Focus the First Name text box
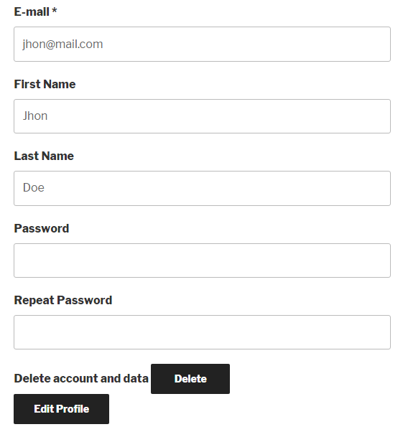403x432 pixels. (x=202, y=116)
